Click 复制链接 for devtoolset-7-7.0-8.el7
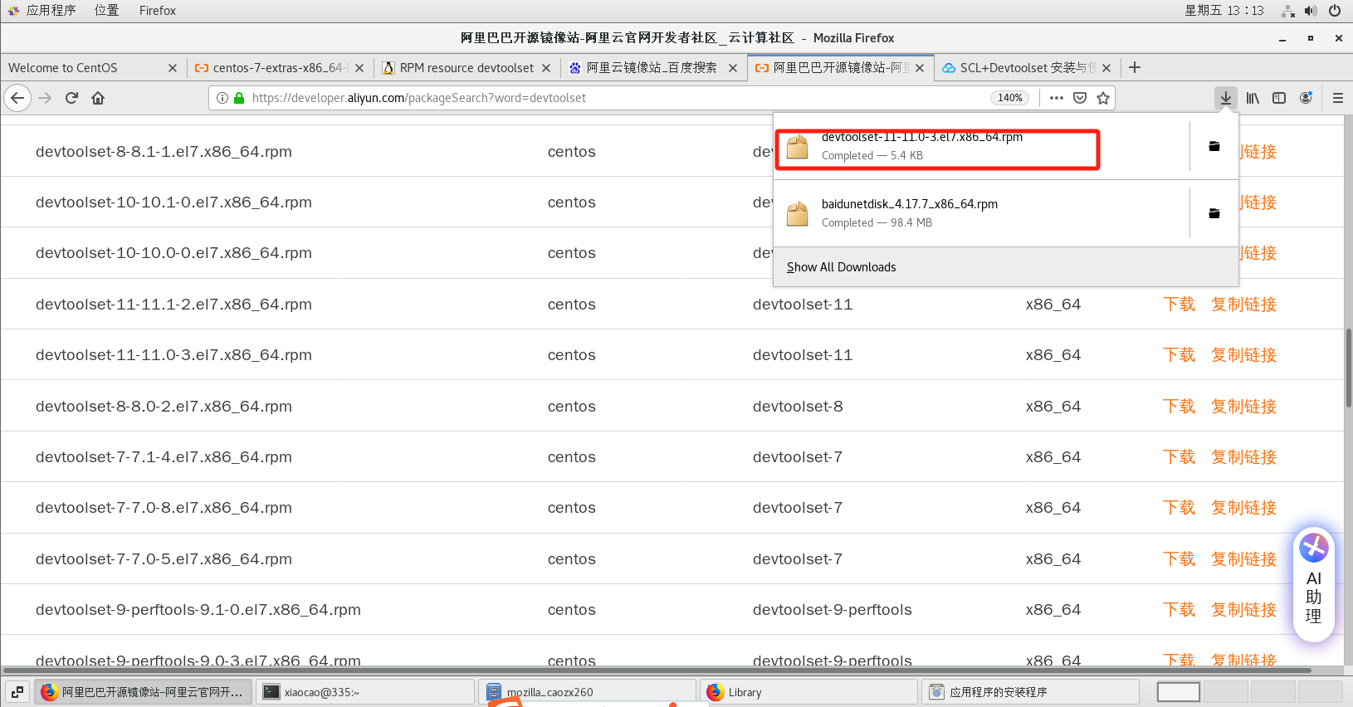1353x707 pixels. point(1243,508)
